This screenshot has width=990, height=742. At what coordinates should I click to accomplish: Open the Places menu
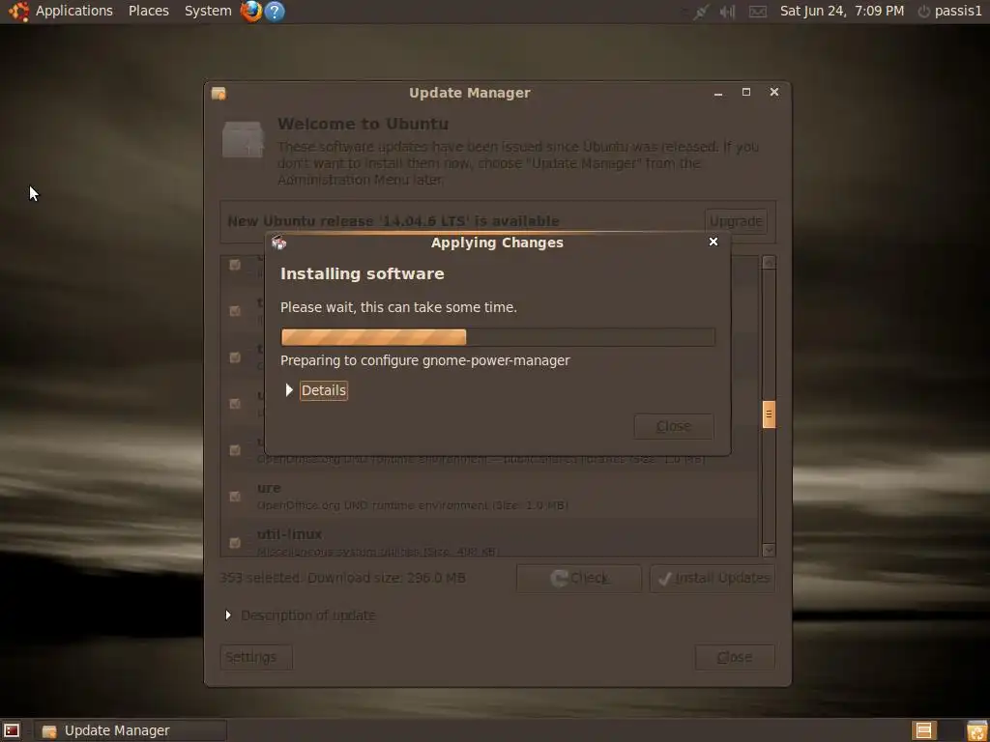tap(148, 11)
